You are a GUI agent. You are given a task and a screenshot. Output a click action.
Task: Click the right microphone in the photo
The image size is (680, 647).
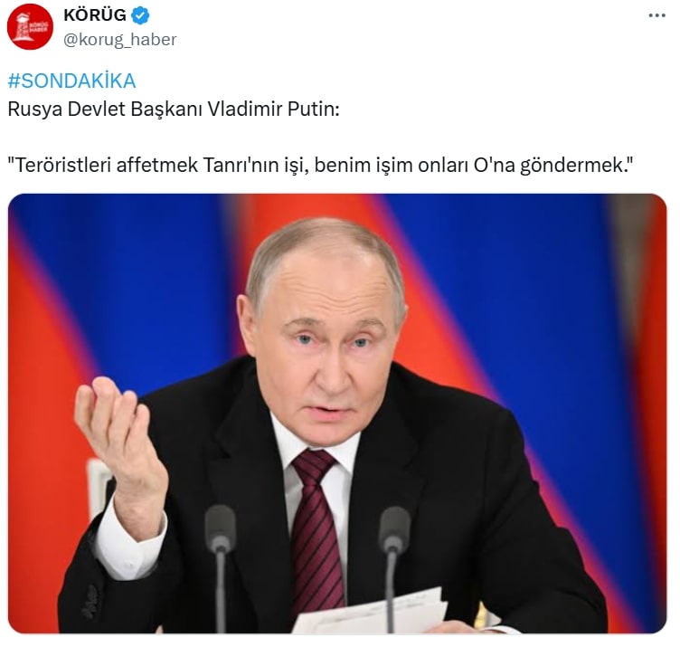393,564
